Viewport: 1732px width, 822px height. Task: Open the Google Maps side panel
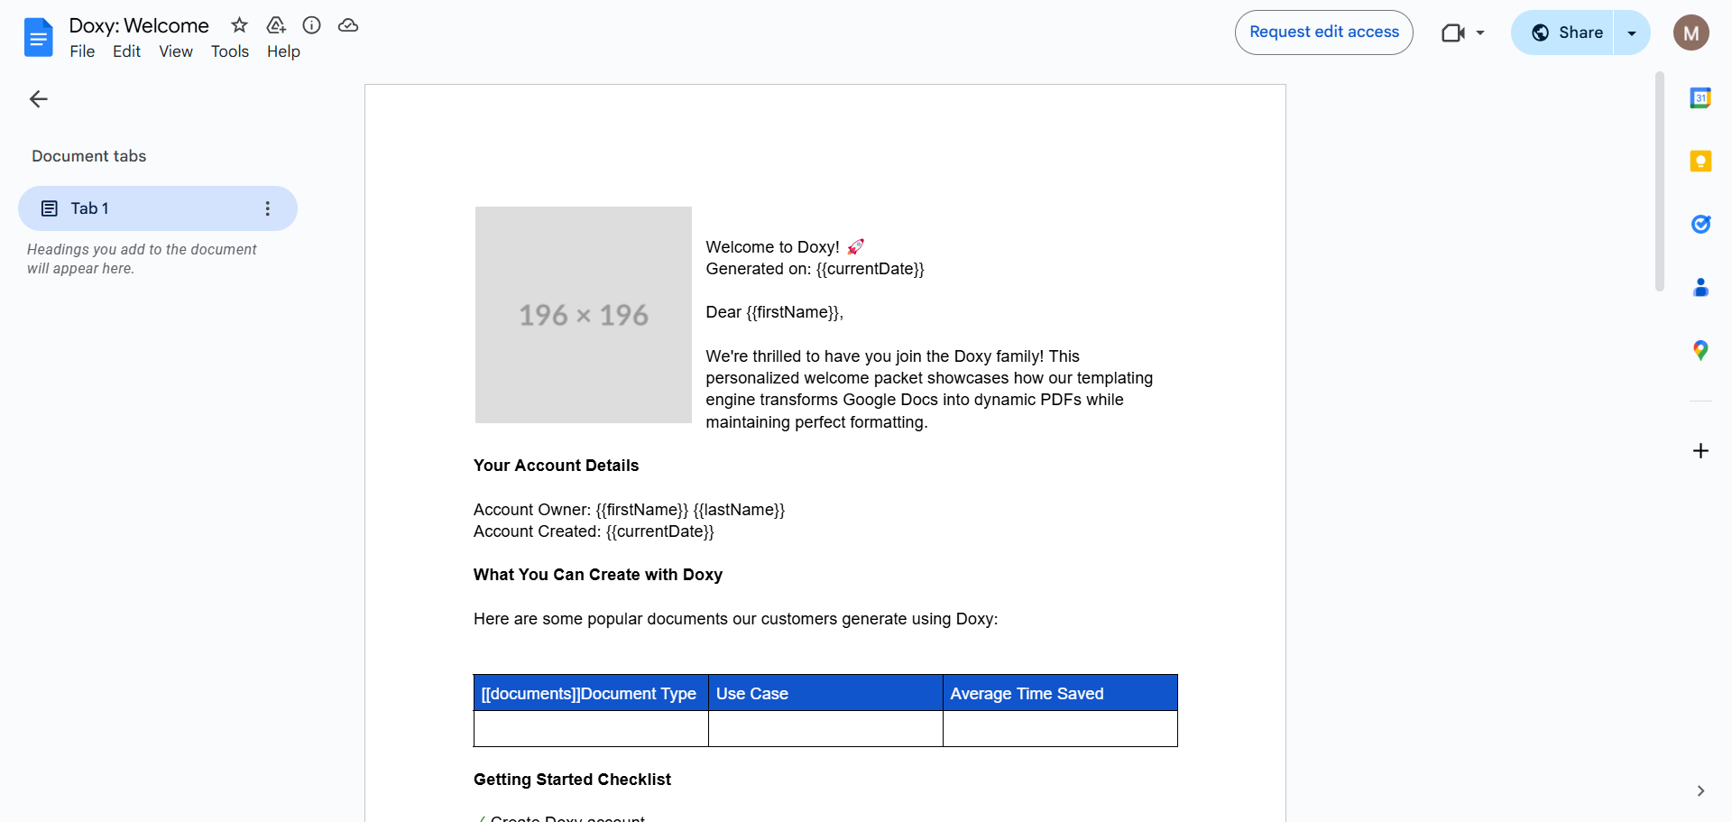1700,350
